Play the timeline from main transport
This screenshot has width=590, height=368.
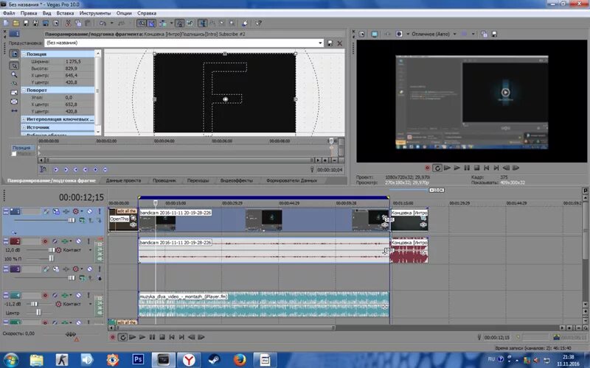pyautogui.click(x=142, y=337)
